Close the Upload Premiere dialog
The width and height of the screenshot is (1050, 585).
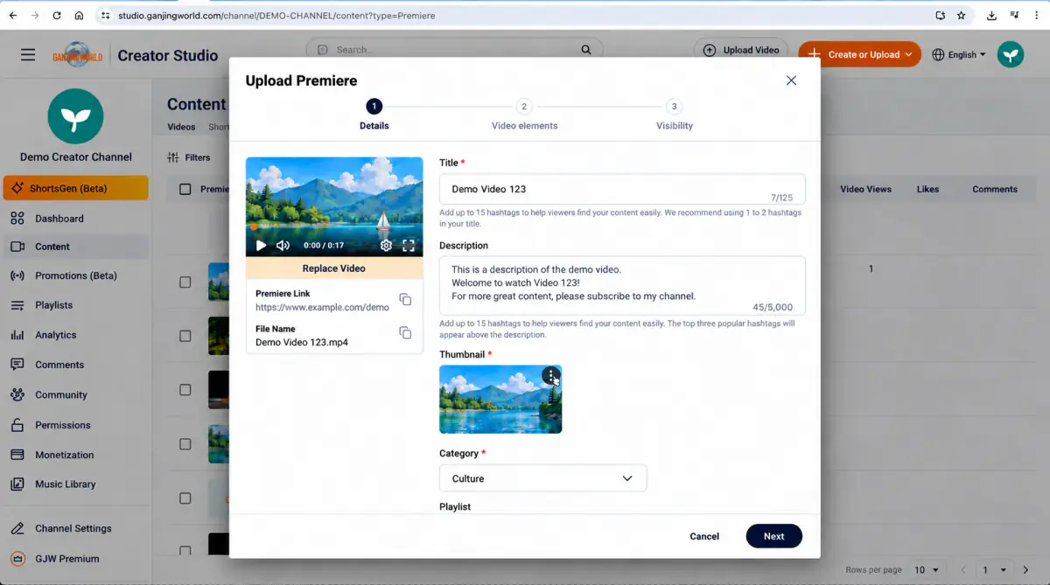(791, 80)
